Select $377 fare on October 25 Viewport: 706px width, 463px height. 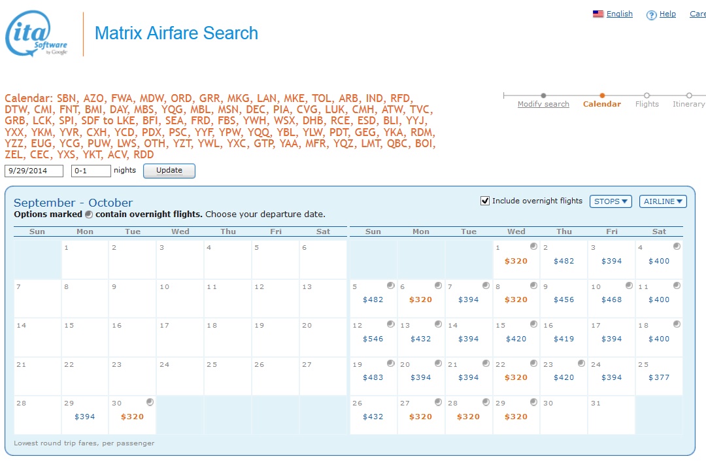(x=659, y=377)
